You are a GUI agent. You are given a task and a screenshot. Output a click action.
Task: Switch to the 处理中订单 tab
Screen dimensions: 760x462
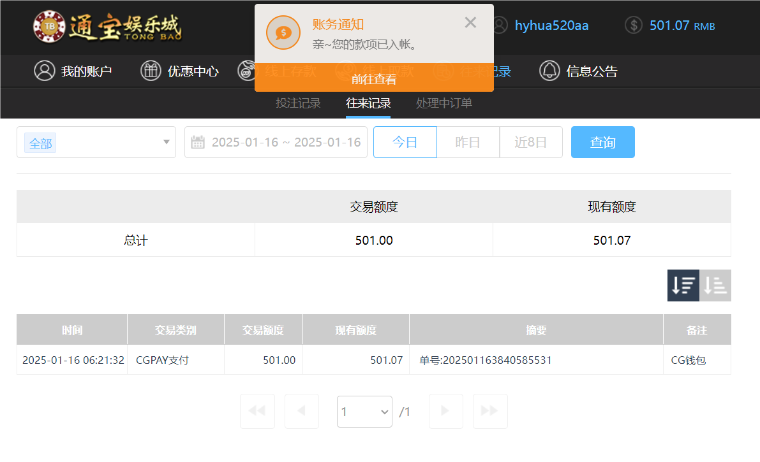[443, 103]
